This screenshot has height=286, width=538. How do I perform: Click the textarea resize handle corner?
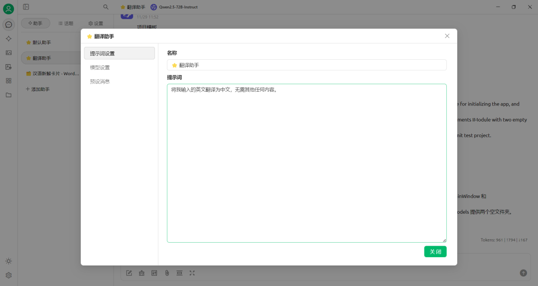pos(444,240)
